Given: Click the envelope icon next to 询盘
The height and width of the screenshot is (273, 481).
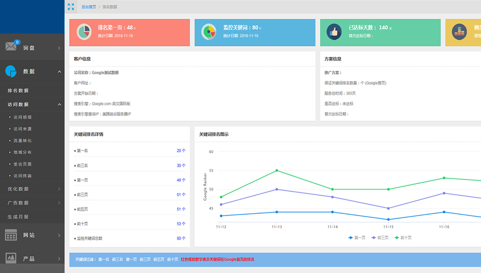Looking at the screenshot, I should [11, 47].
